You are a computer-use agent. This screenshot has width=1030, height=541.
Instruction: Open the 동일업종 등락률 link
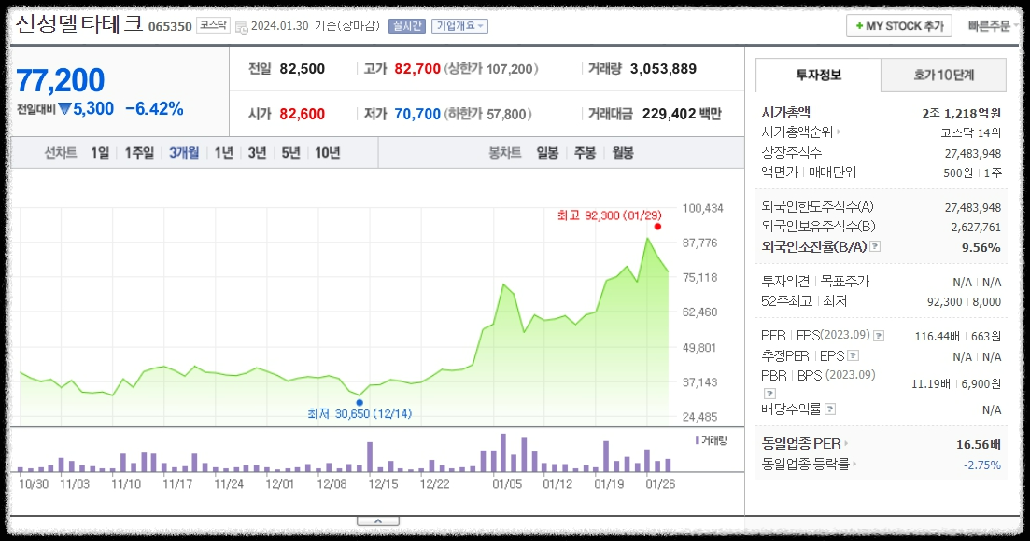click(810, 465)
